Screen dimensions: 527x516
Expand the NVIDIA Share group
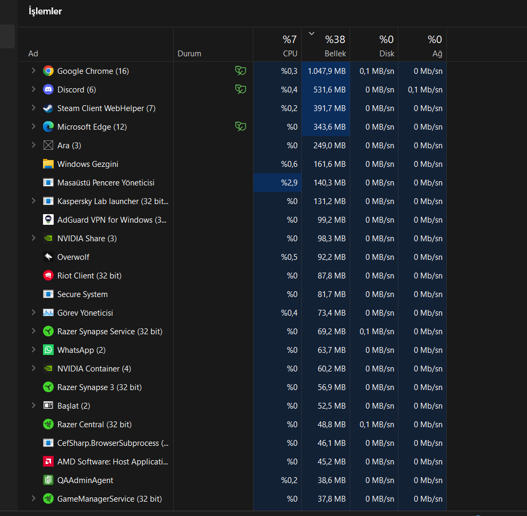point(33,238)
